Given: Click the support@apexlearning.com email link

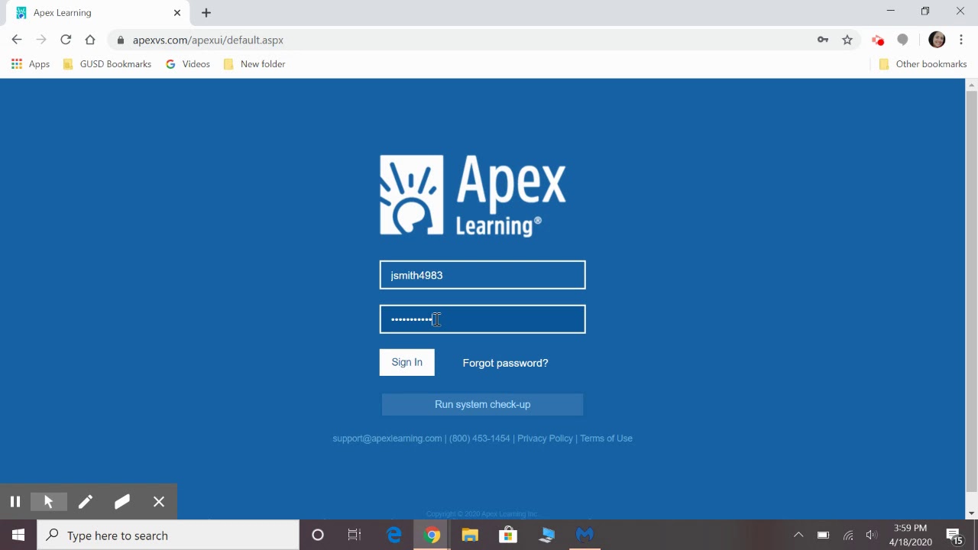Looking at the screenshot, I should 387,438.
